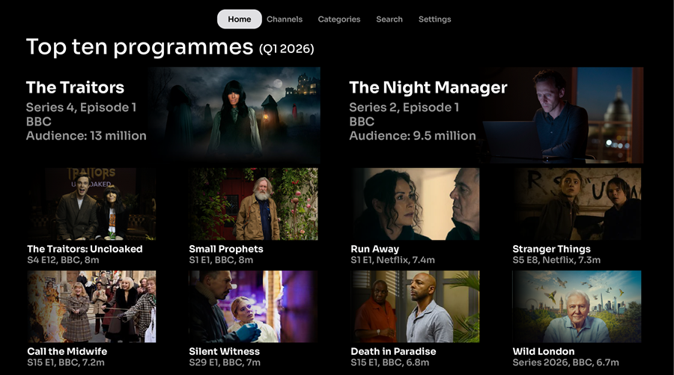This screenshot has width=674, height=375.
Task: Click The Night Manager title text
Action: (x=428, y=87)
